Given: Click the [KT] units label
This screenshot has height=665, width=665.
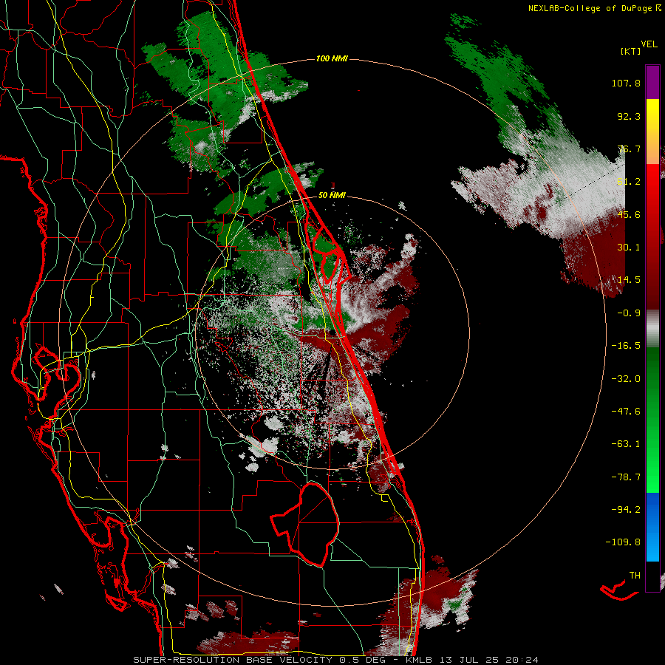Looking at the screenshot, I should tap(630, 51).
